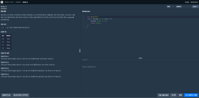Image resolution: width=199 pixels, height=98 pixels.
Task: Click table cell with value 13
Action: click(3, 48)
